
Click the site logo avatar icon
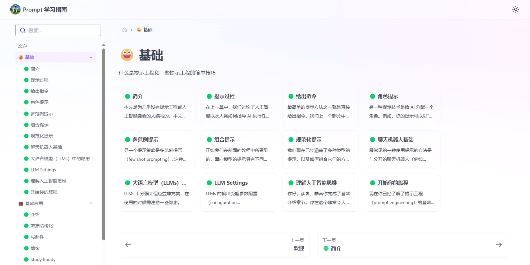click(15, 10)
